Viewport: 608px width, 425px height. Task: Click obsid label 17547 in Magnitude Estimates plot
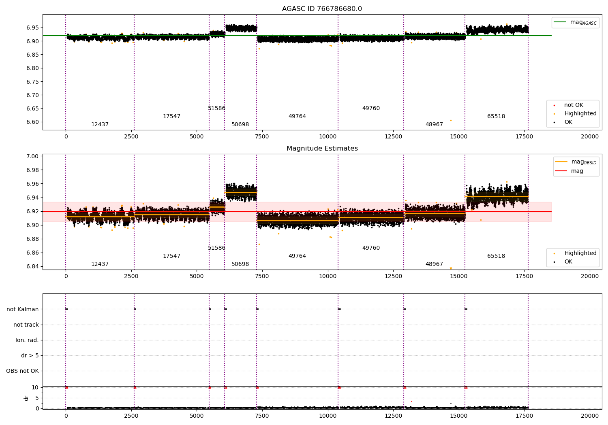point(171,256)
